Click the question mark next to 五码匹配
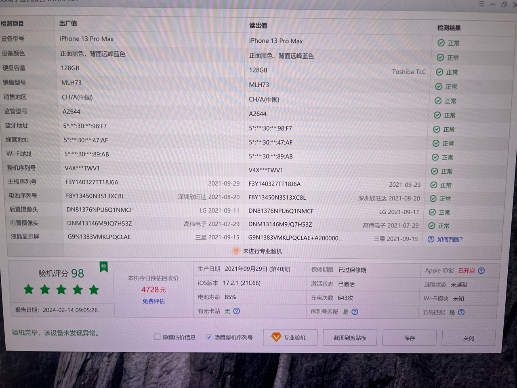This screenshot has height=388, width=517. pos(461,312)
